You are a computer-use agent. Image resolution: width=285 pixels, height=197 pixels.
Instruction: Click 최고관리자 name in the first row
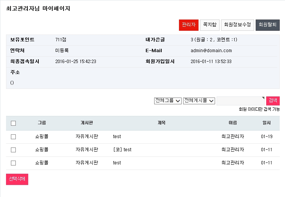pyautogui.click(x=233, y=137)
